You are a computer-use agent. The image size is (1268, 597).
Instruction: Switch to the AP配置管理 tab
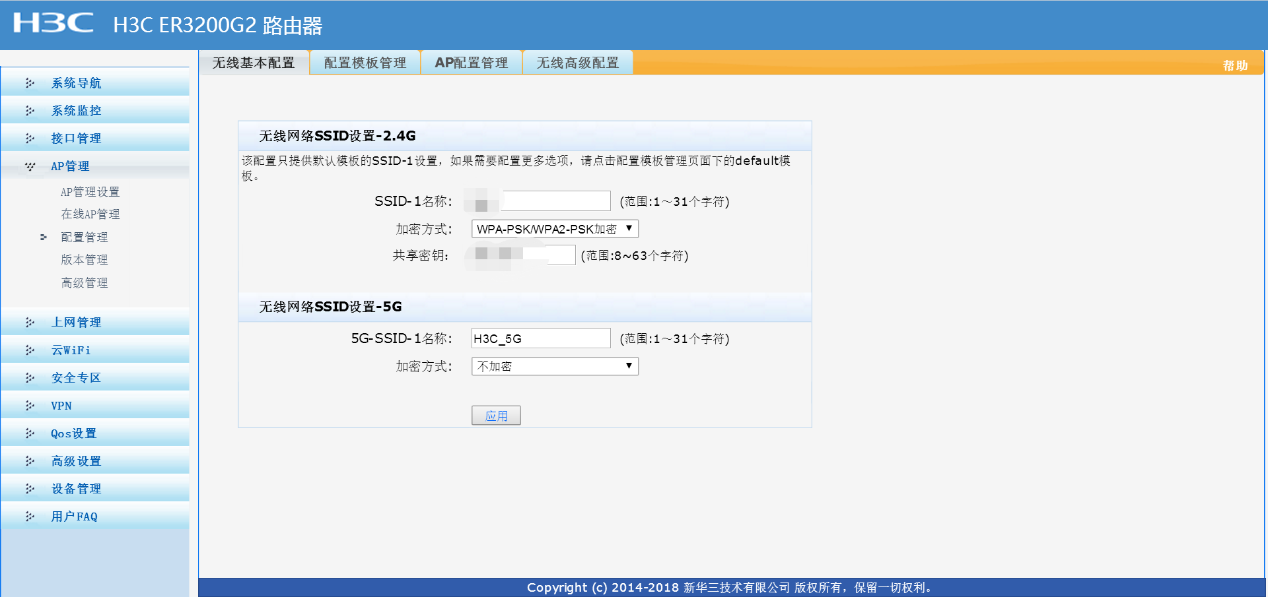(x=472, y=63)
